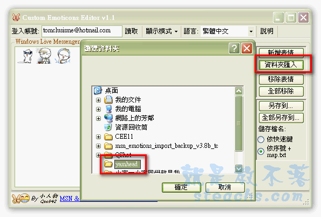Choose the 依序號 + map.txt radio option
This screenshot has width=321, height=217.
(x=261, y=152)
